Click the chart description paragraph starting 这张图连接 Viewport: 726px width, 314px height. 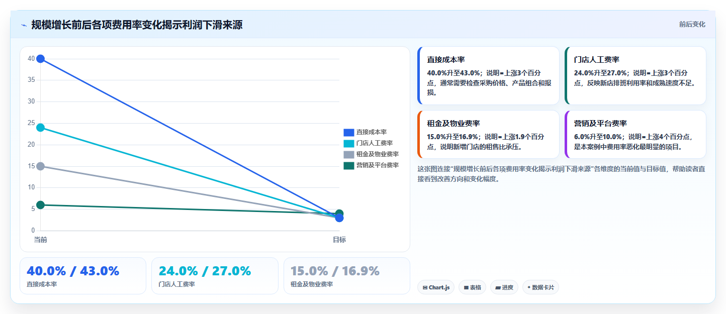click(561, 174)
